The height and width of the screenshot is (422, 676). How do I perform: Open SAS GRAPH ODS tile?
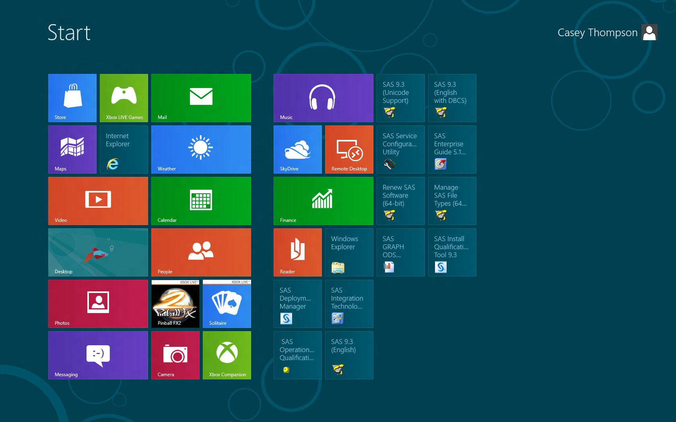(x=401, y=252)
